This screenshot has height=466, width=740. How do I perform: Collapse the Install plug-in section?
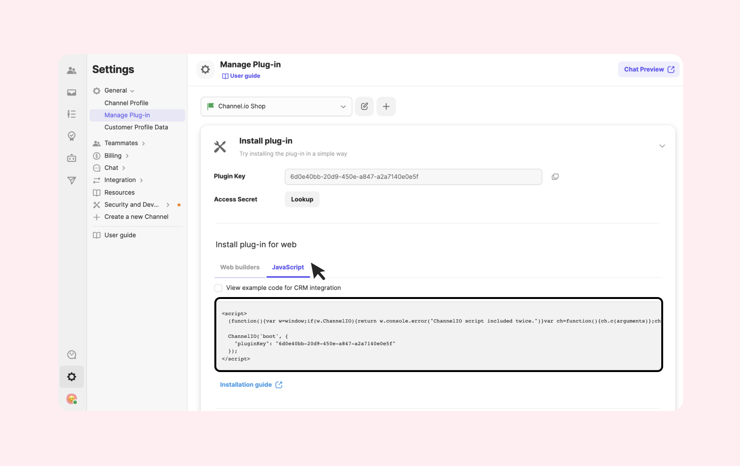pos(662,146)
